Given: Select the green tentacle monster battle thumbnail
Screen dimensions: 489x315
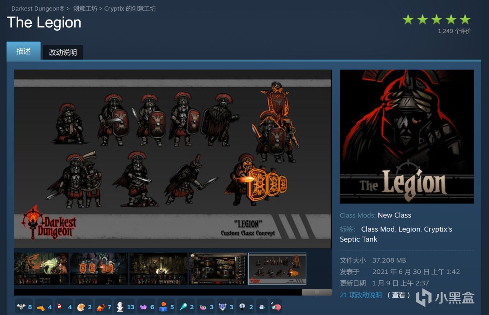Looking at the screenshot, I should [41, 269].
